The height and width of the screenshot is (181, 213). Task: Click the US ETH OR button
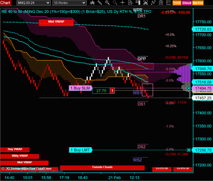[162, 169]
